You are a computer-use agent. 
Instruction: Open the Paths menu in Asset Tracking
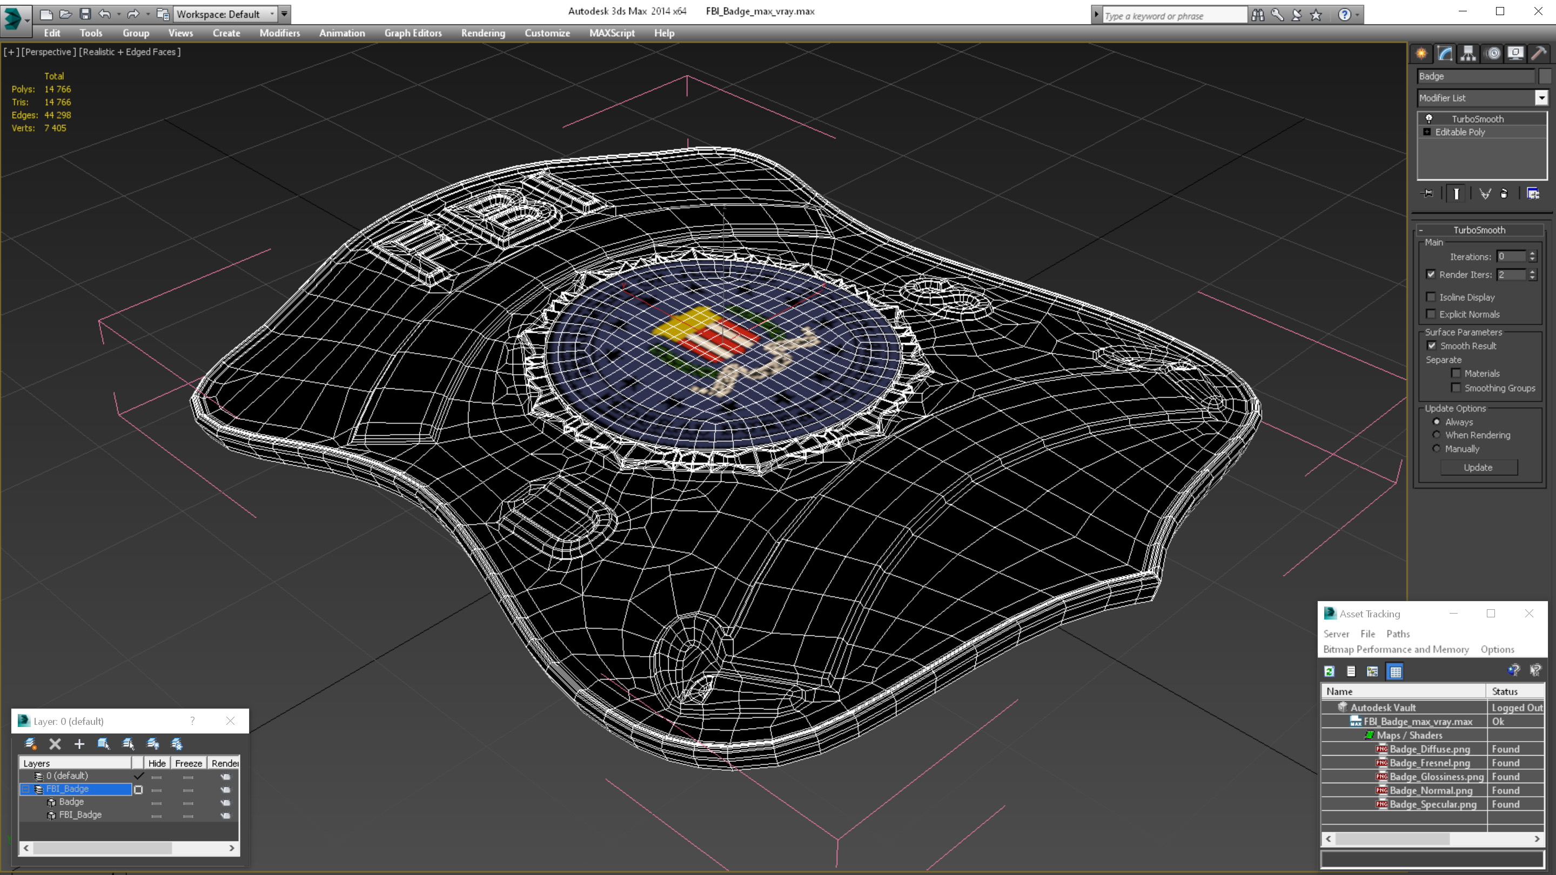point(1398,634)
